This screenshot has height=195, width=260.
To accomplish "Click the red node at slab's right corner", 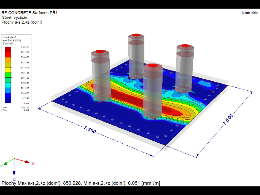I will point(228,86).
